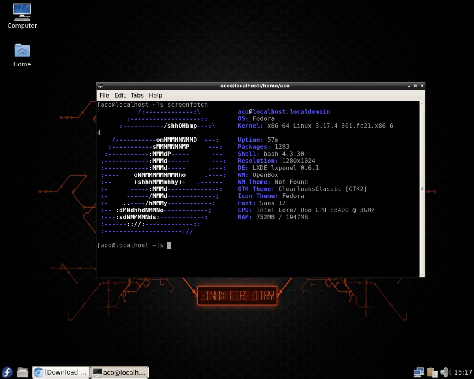The width and height of the screenshot is (474, 379).
Task: Open the File menu
Action: point(104,95)
